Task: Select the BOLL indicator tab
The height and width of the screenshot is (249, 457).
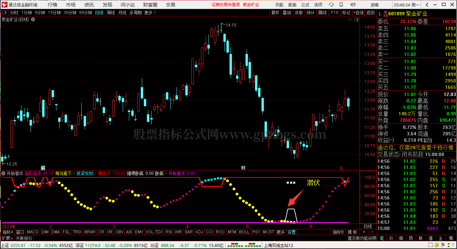Action: [x=244, y=232]
